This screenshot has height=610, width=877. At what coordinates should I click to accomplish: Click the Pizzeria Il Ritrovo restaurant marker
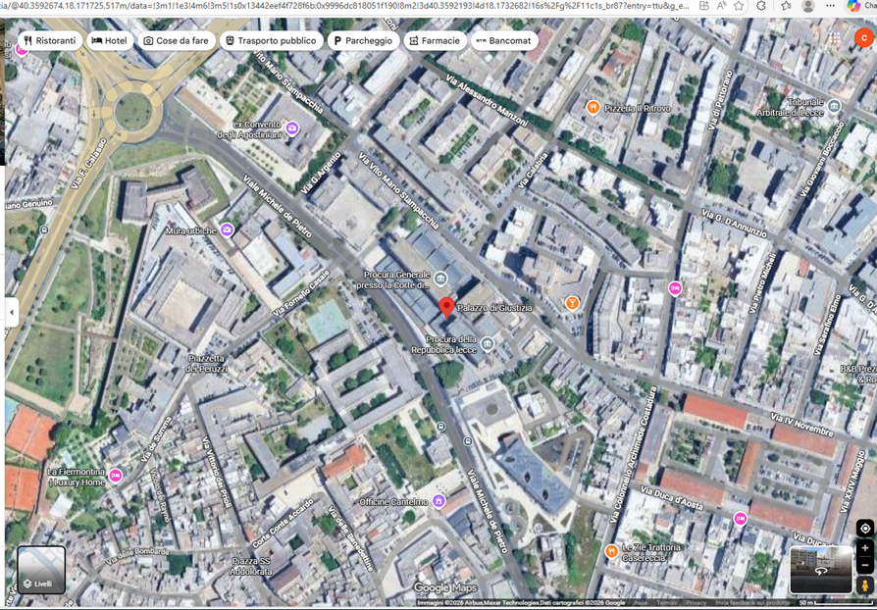(x=593, y=107)
